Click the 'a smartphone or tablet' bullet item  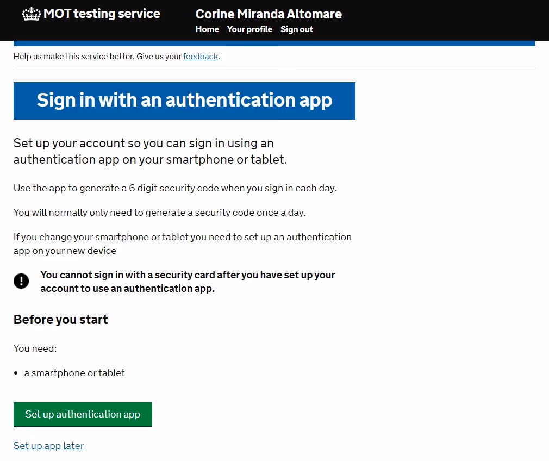[x=74, y=373]
